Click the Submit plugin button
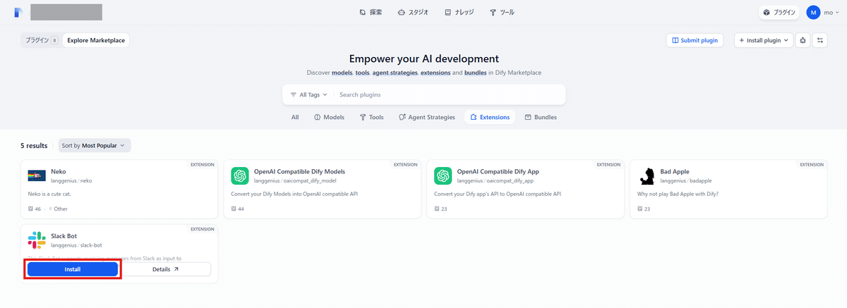 [x=695, y=40]
